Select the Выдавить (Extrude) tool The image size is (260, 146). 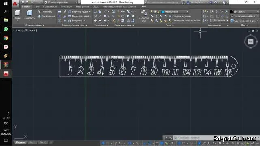tap(30, 15)
